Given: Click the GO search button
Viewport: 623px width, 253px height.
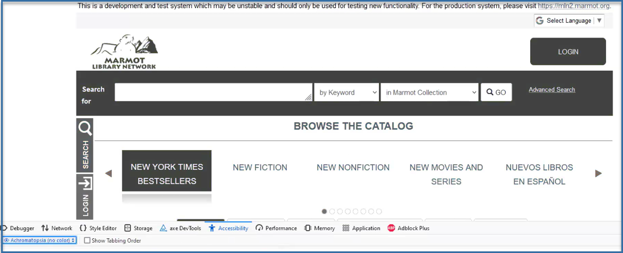Looking at the screenshot, I should pos(496,92).
